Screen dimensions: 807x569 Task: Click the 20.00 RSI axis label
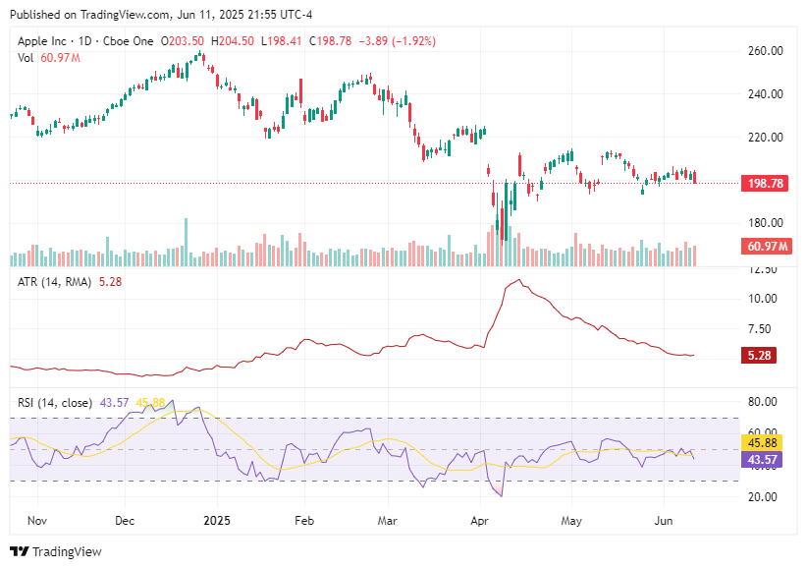(762, 497)
